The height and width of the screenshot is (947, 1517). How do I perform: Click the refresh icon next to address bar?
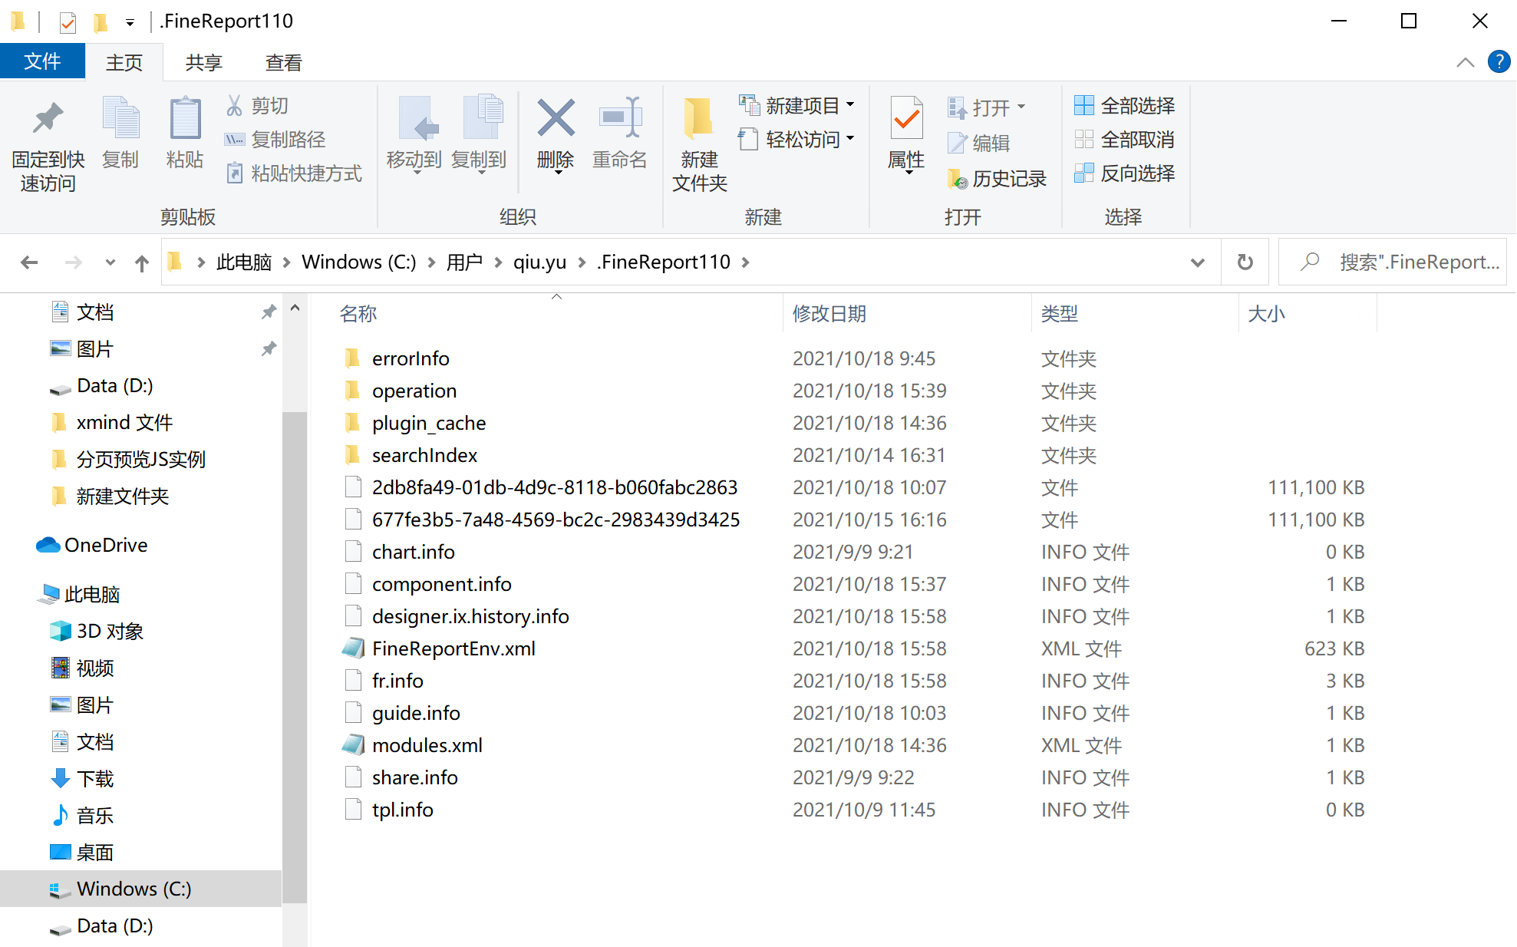pos(1245,262)
